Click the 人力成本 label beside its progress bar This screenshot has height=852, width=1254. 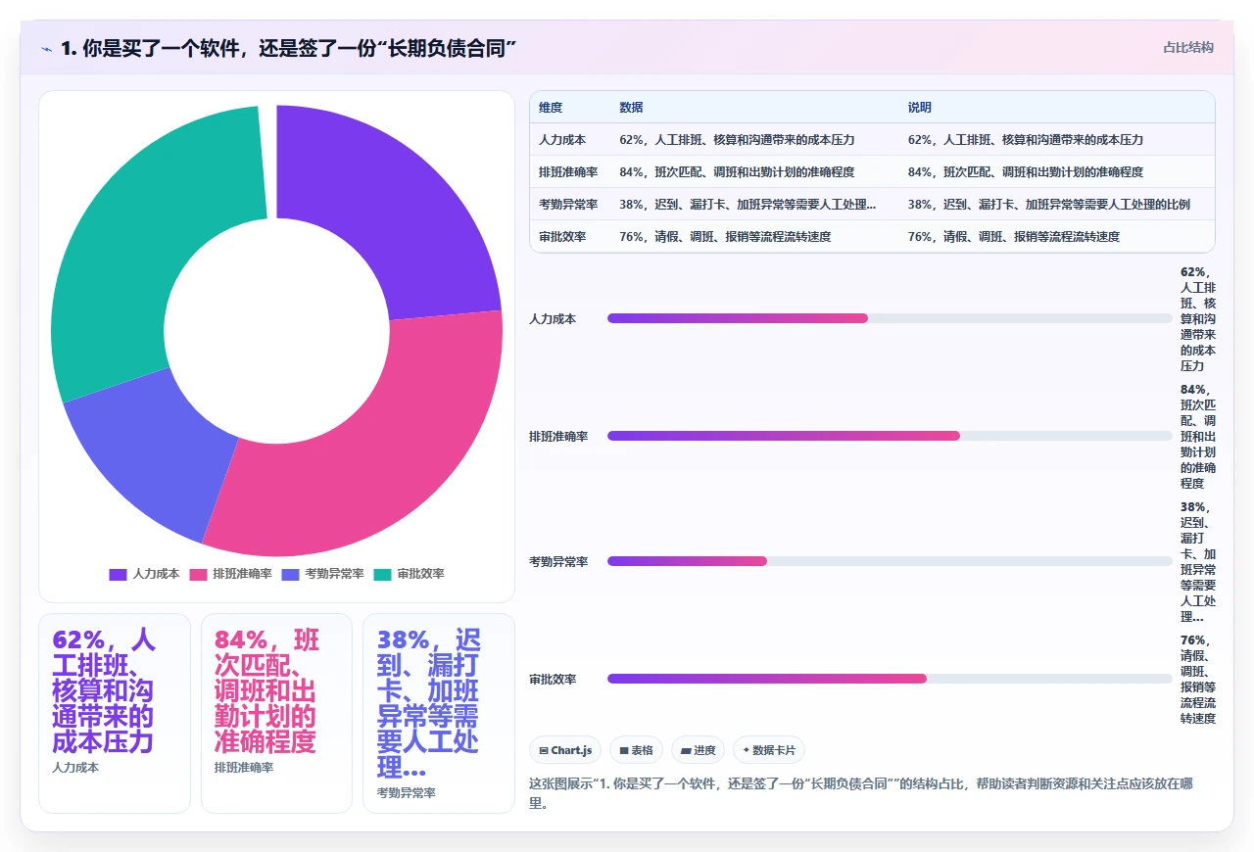tap(553, 319)
